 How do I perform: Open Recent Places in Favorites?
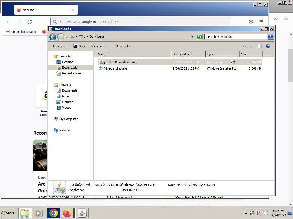(x=72, y=73)
